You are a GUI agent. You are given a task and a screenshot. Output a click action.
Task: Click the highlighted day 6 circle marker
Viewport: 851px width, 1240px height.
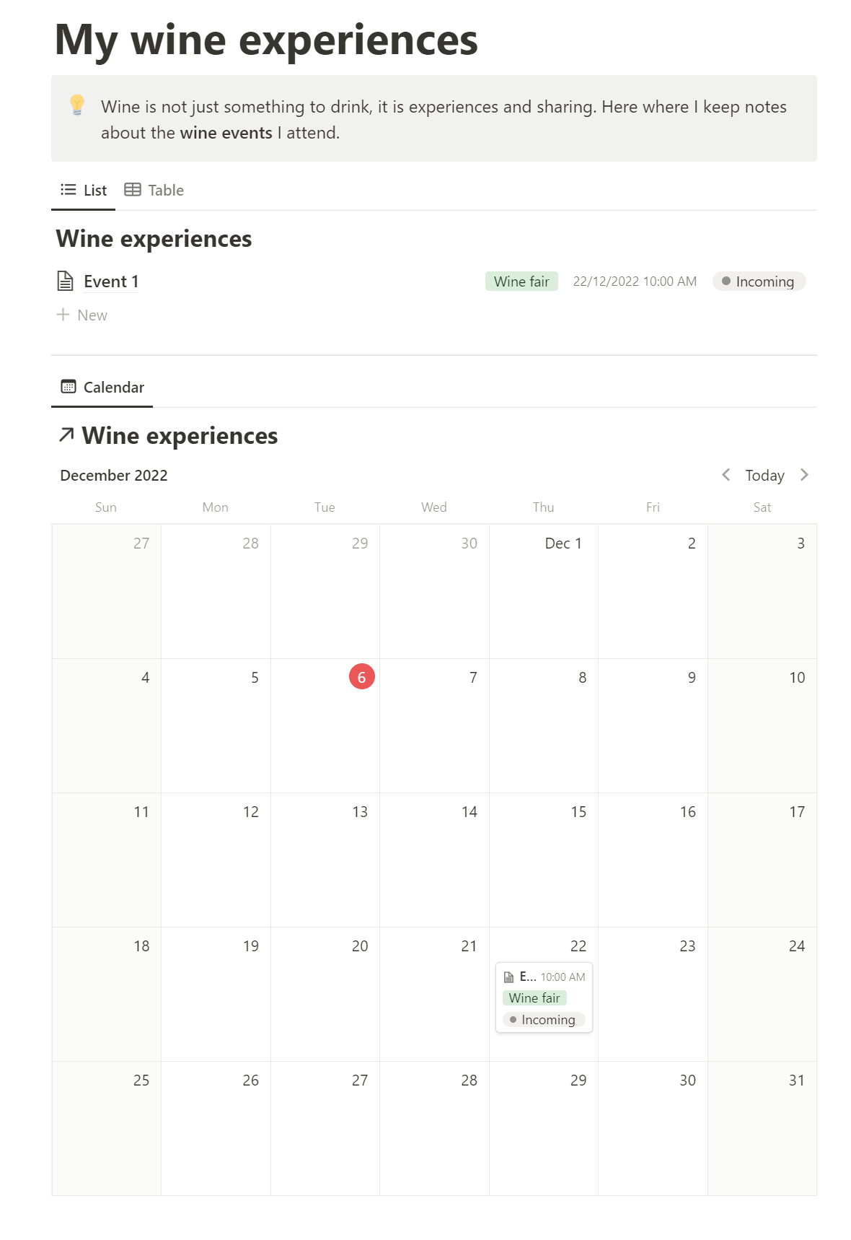[x=361, y=677]
